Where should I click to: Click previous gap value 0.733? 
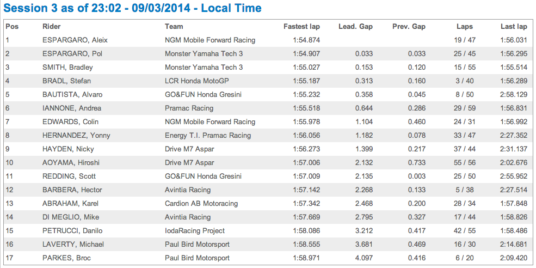[417, 162]
